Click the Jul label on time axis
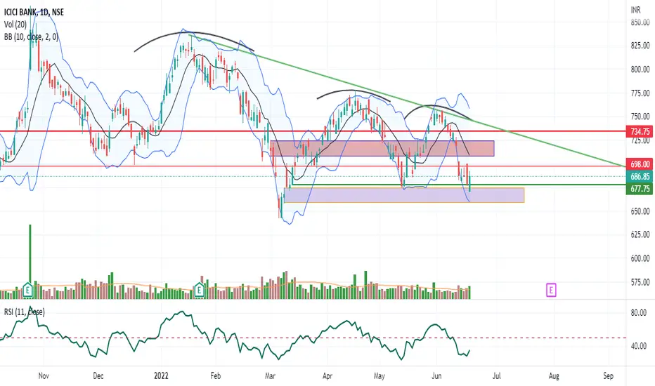 (x=496, y=376)
